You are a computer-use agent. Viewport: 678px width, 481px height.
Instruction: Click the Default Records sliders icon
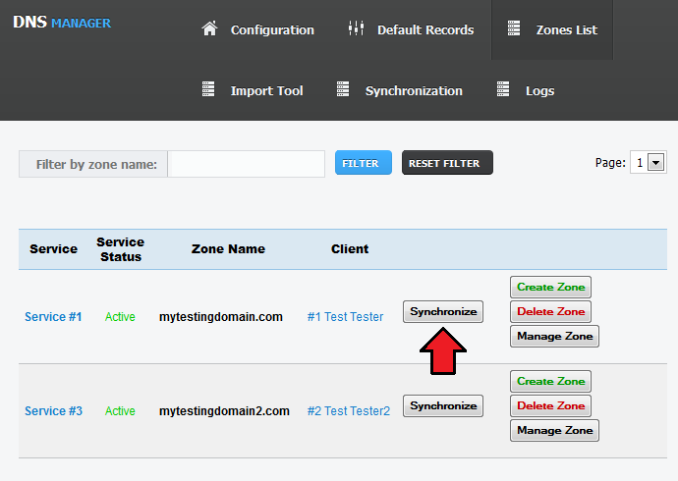pos(356,29)
